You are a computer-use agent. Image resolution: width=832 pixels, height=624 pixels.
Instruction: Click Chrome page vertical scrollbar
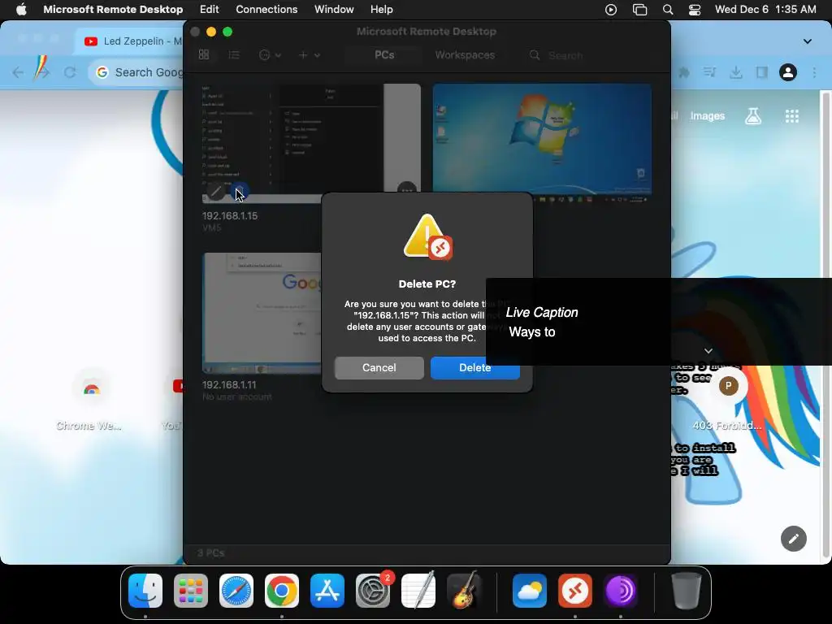825,327
